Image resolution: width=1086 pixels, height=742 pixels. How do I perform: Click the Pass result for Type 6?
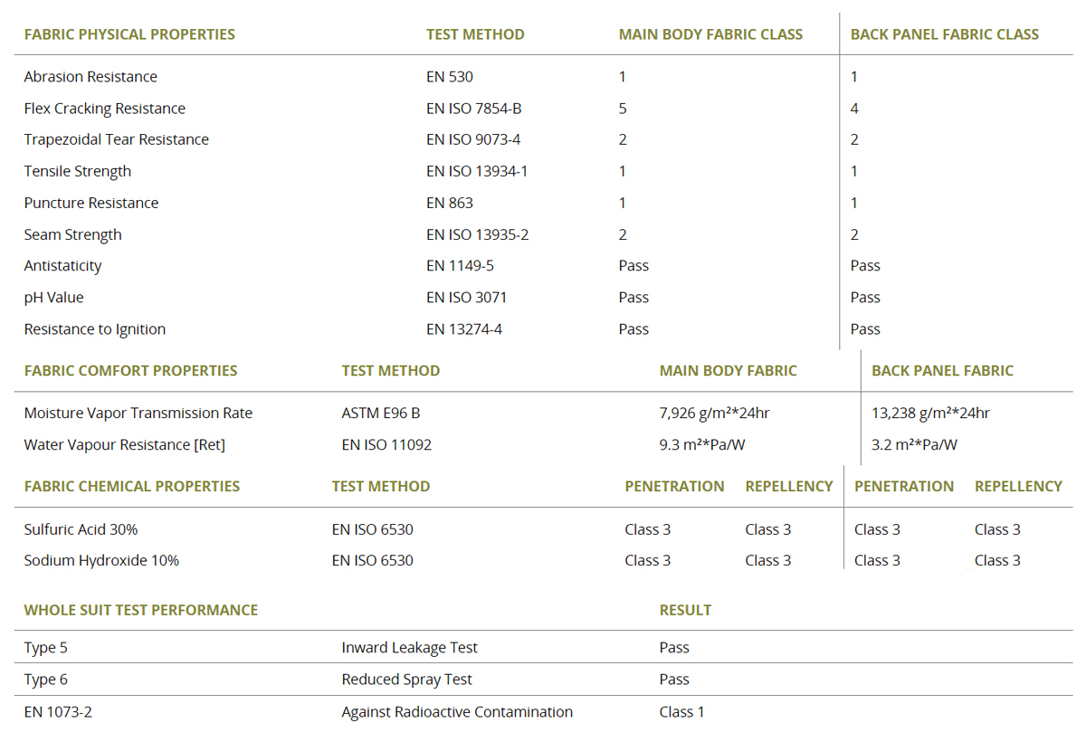(x=674, y=680)
